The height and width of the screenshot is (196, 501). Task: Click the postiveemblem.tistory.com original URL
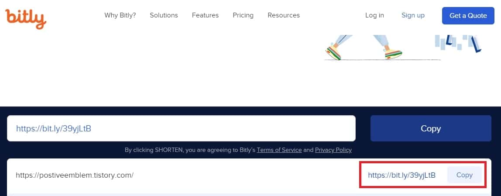click(75, 175)
